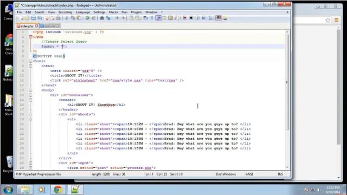Screen dimensions: 347x195
Task: Cut selection using the scissors icon
Action: [x=67, y=18]
